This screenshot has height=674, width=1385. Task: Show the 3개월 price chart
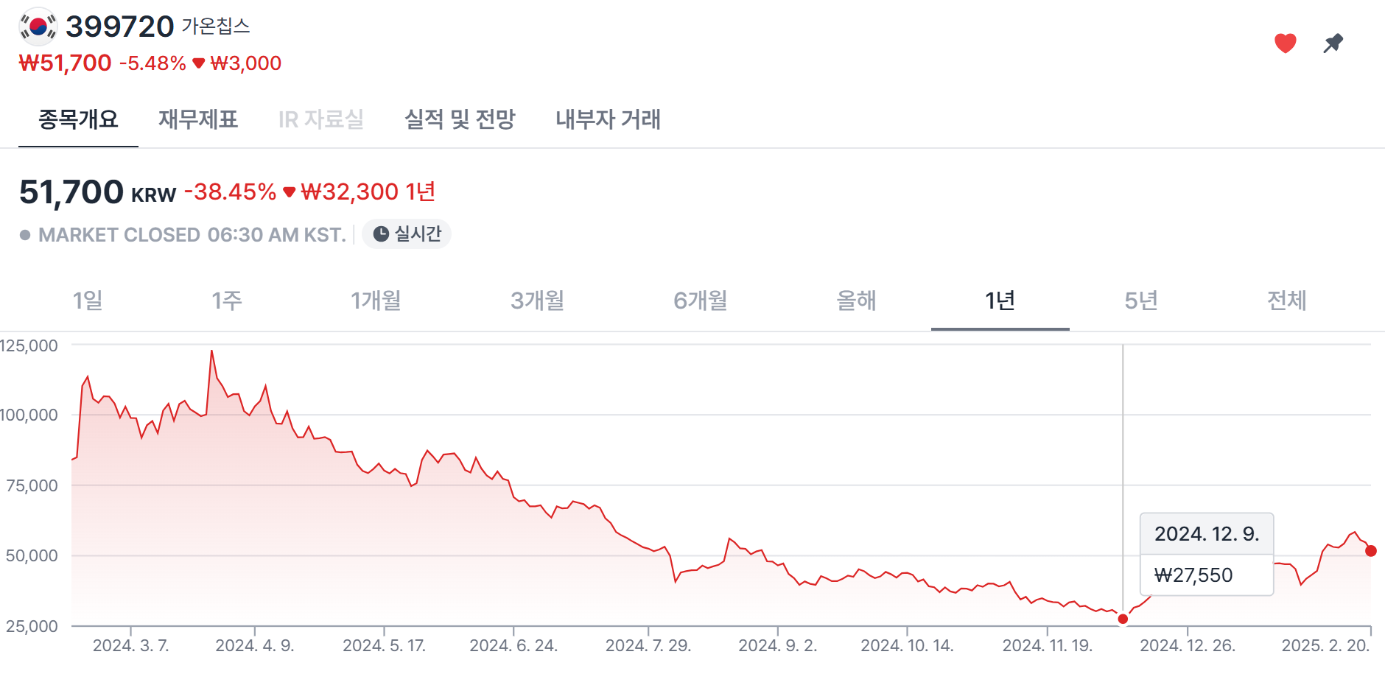(x=538, y=301)
